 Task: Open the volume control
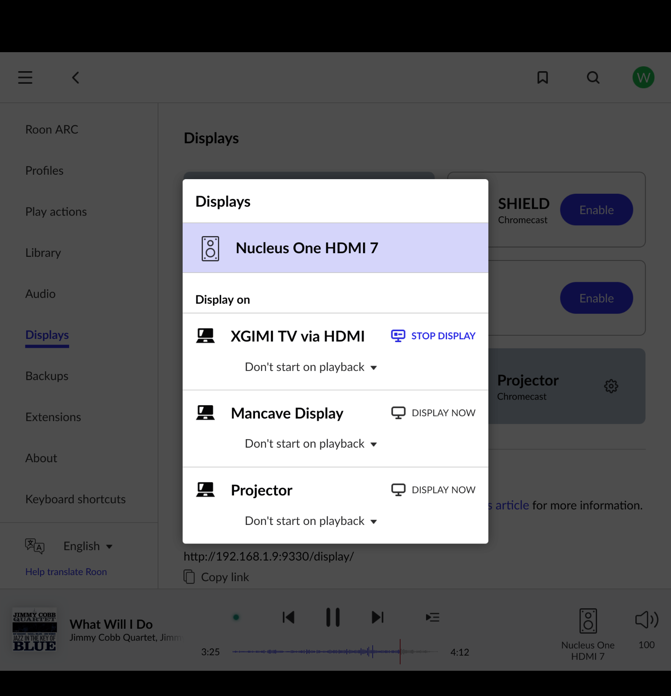pos(646,620)
